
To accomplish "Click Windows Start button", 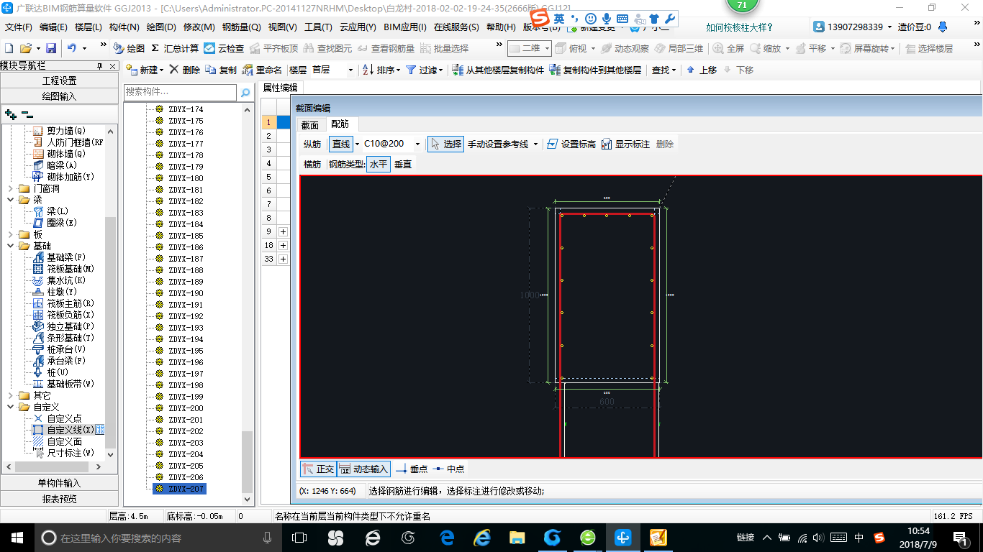I will (17, 537).
